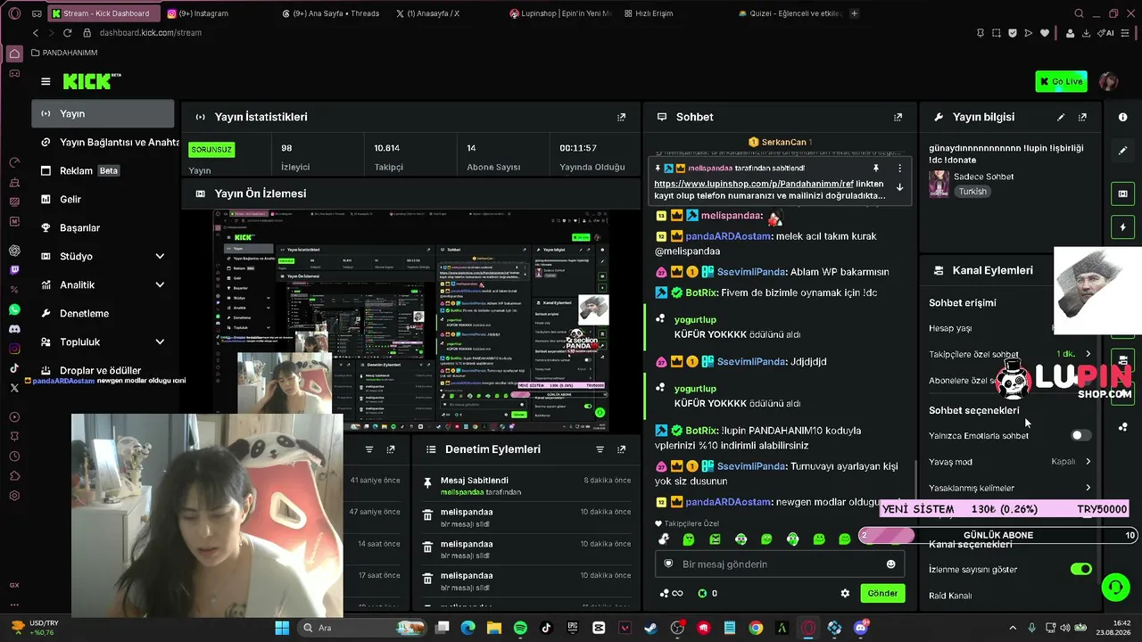Image resolution: width=1142 pixels, height=642 pixels.
Task: Open a new browser tab
Action: (x=854, y=13)
